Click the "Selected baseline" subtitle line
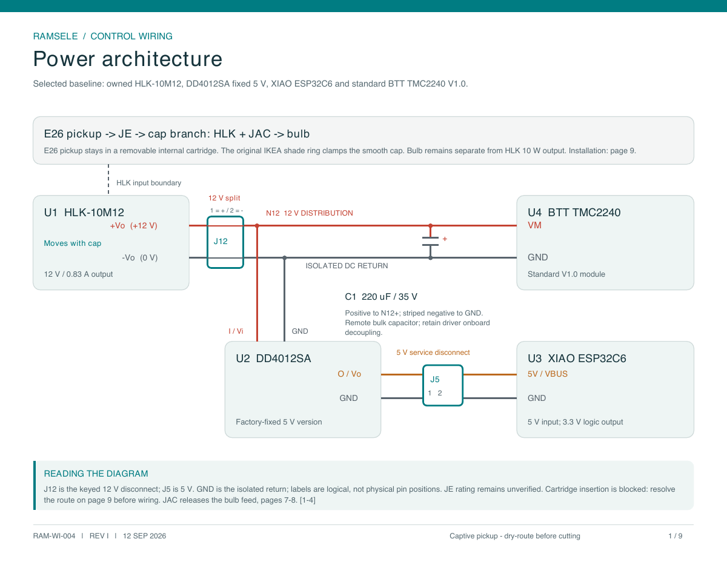 click(251, 84)
